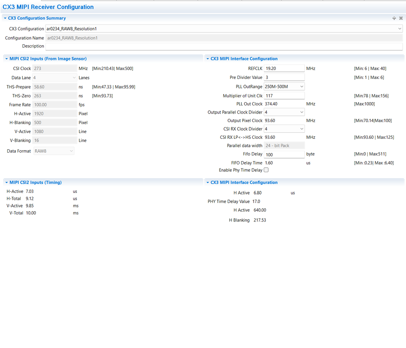Open the CSI RX Clock Divider dropdown

coord(284,129)
